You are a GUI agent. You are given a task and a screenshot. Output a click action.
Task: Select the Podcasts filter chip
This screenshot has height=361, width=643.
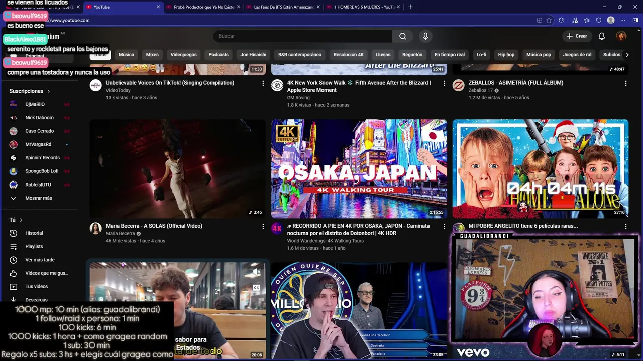(x=219, y=55)
